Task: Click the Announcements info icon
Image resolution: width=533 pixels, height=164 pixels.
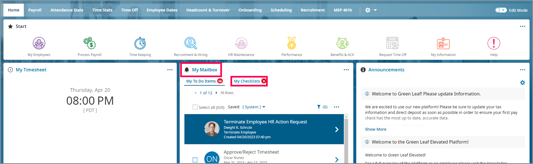Action: [x=363, y=70]
